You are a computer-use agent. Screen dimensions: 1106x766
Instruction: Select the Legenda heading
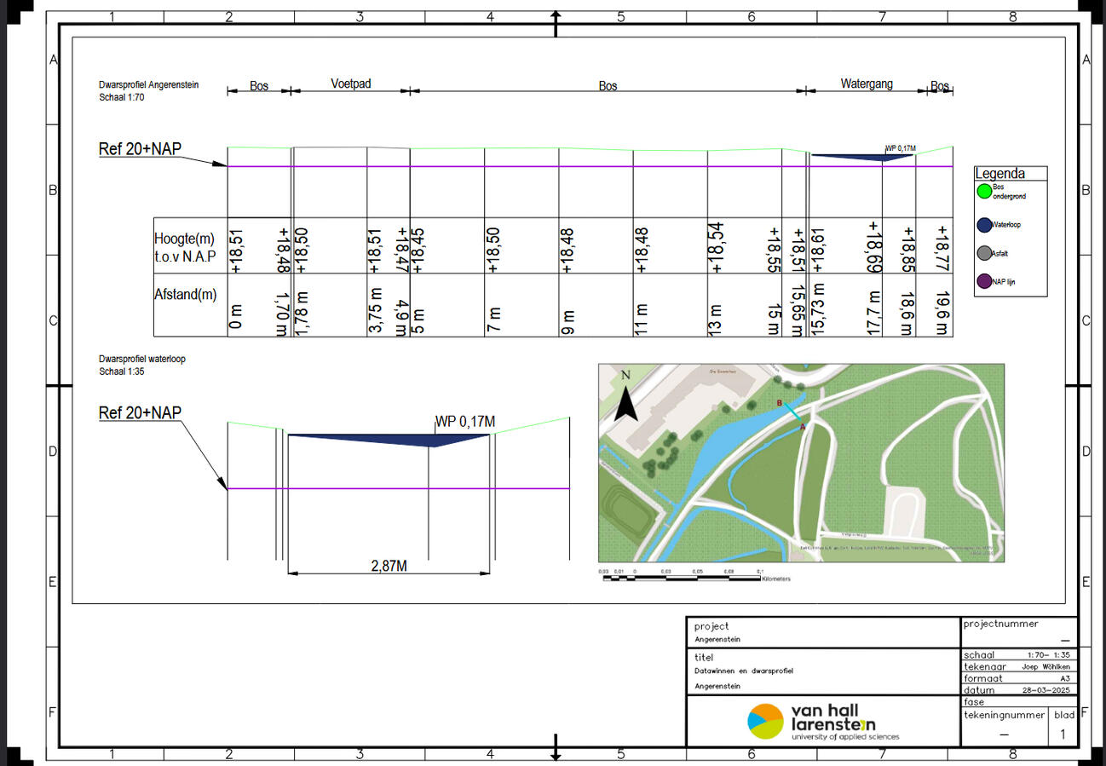(999, 173)
